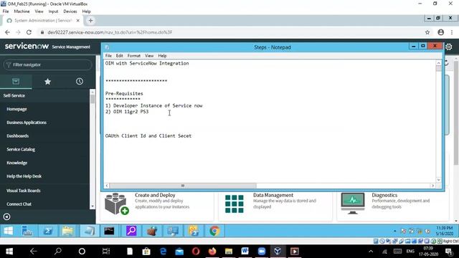Open Knowledge in the navigator
Screen dimensions: 459x258
pyautogui.click(x=17, y=163)
